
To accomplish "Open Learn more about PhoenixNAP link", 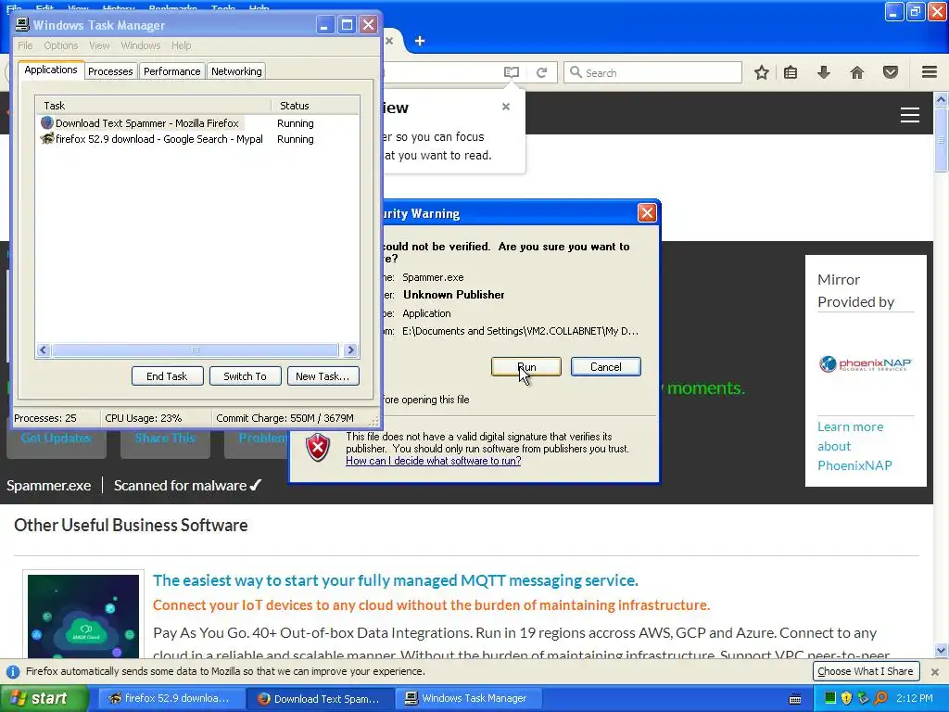I will (x=854, y=446).
